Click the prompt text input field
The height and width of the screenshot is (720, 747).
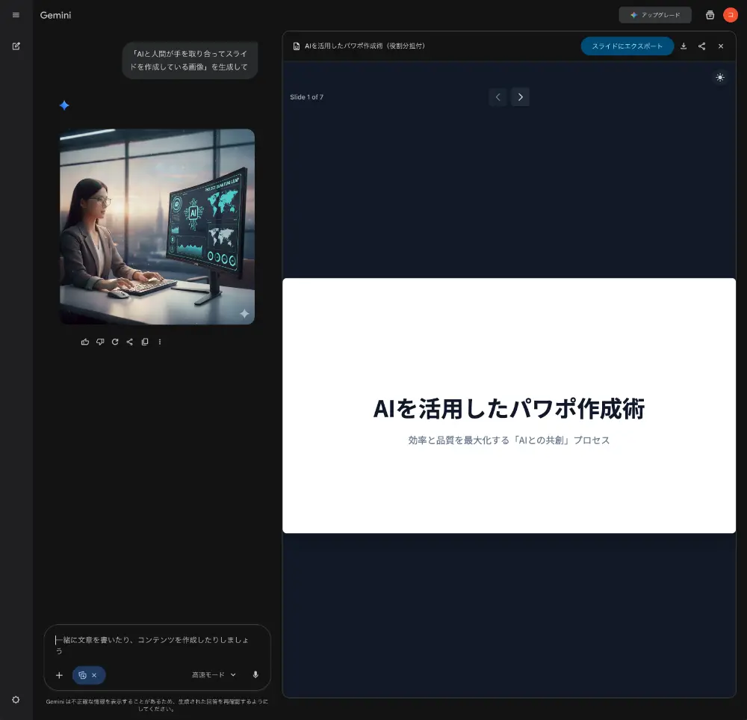(x=157, y=644)
